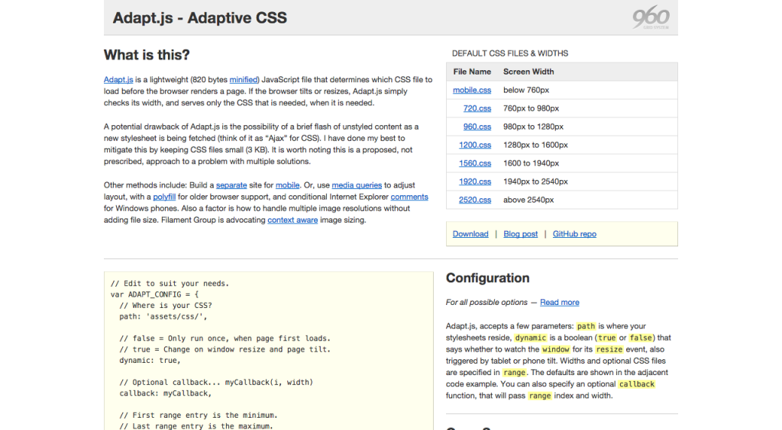
Task: Click code line 'callback: myCallback,'
Action: point(166,393)
